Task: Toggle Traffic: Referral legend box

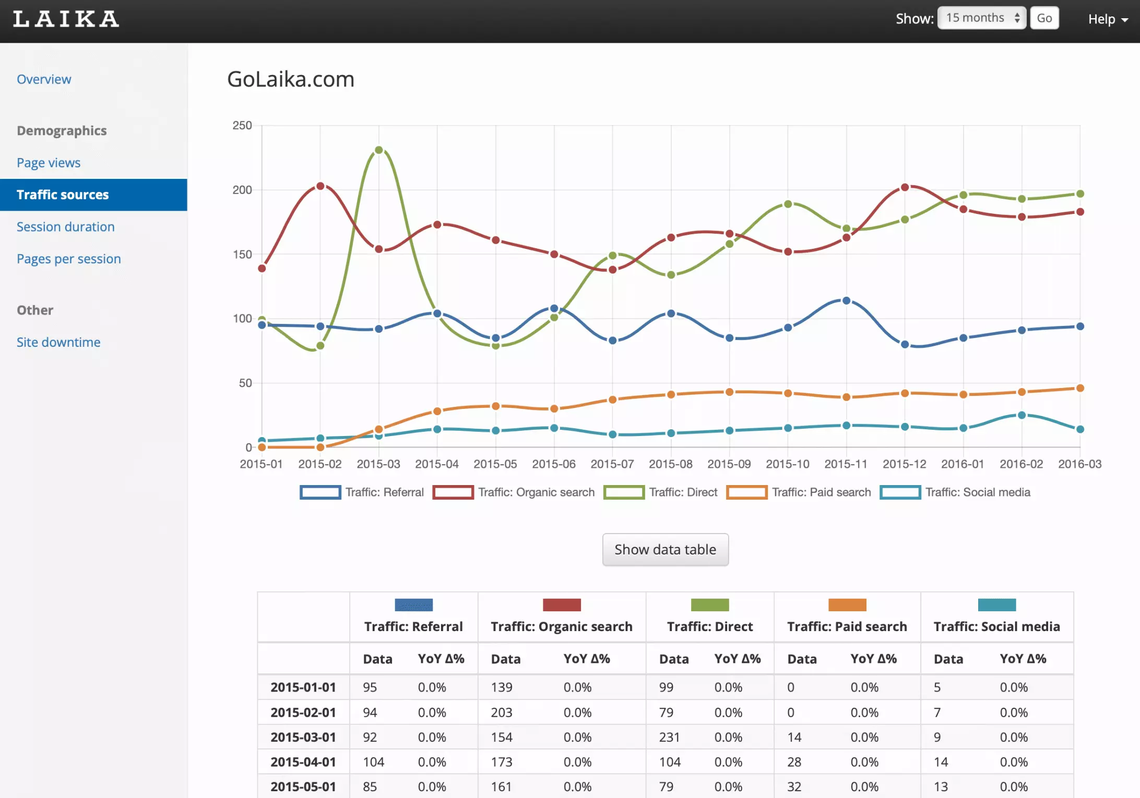Action: (320, 492)
